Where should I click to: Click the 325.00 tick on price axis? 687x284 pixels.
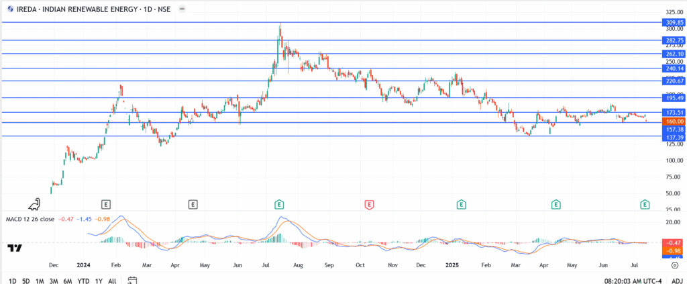click(x=675, y=11)
